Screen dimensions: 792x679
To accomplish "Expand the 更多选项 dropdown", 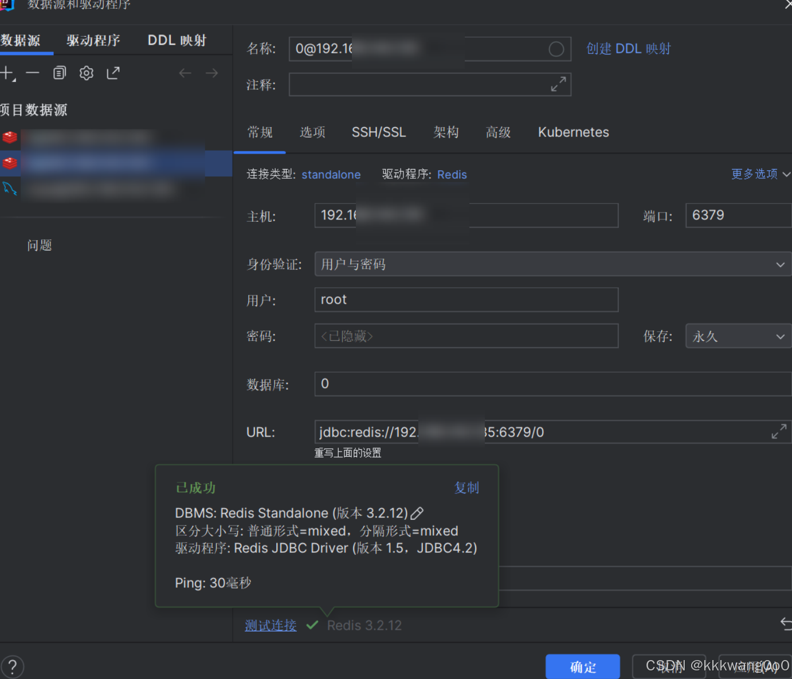I will [x=760, y=174].
